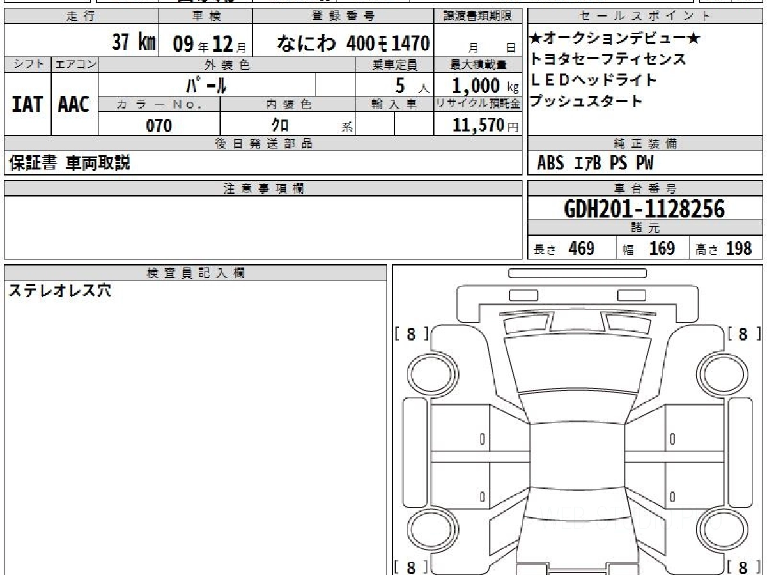The width and height of the screenshot is (767, 575).
Task: Click the 高さ label
Action: pyautogui.click(x=706, y=250)
